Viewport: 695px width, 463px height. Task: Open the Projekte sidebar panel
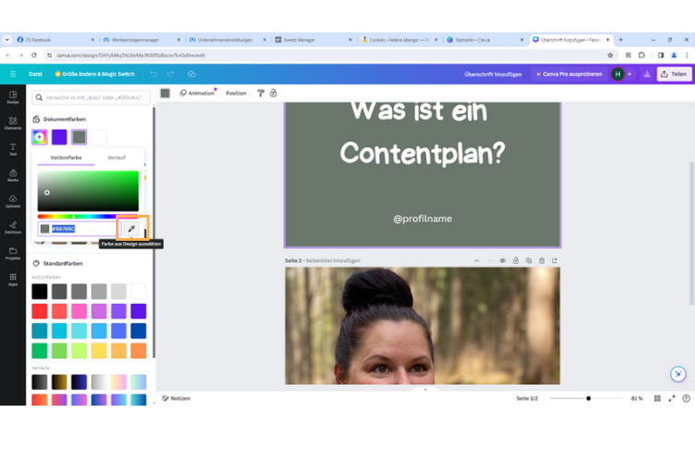pyautogui.click(x=13, y=254)
